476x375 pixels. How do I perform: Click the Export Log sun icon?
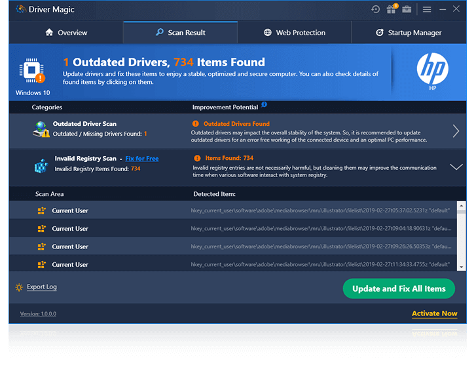tap(19, 287)
